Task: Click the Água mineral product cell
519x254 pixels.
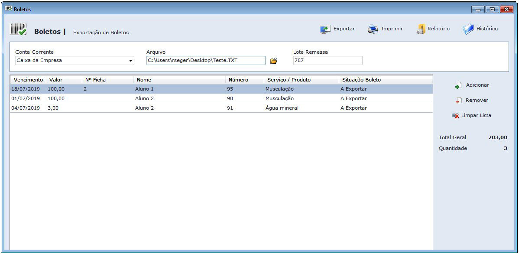Action: pos(282,108)
